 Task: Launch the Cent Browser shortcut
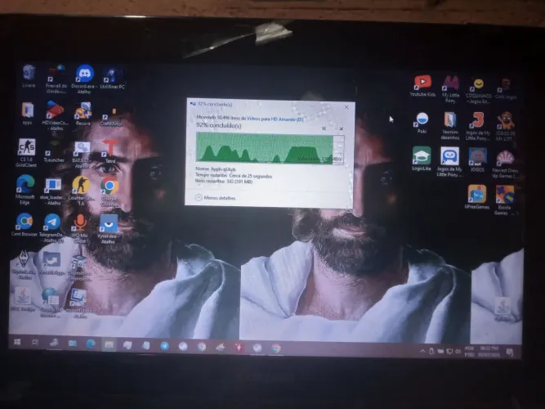click(x=25, y=224)
